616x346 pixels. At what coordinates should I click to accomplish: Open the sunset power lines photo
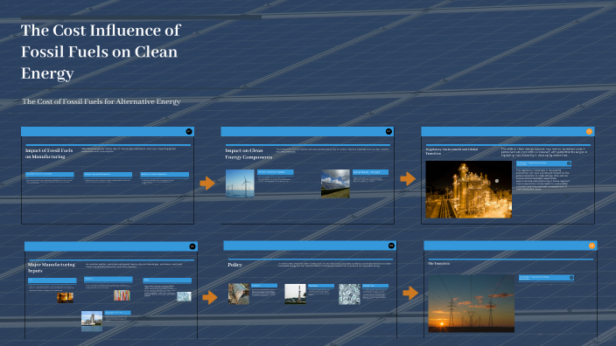(471, 303)
